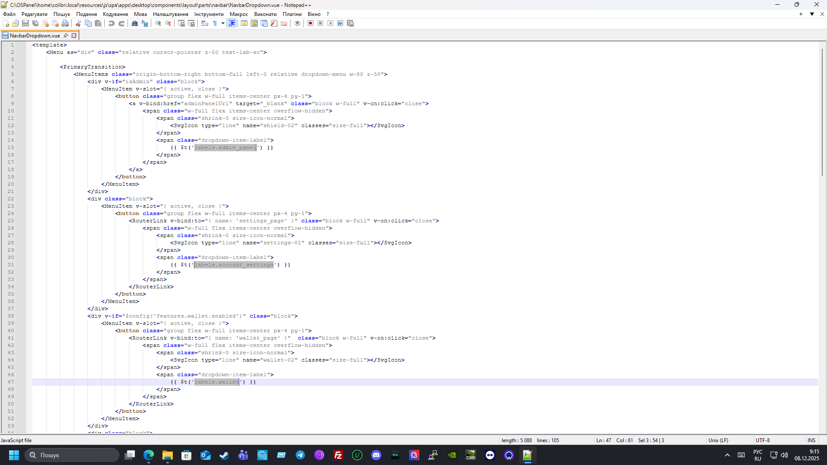The image size is (827, 465).
Task: Click the Undo arrow in toolbar
Action: tap(112, 23)
